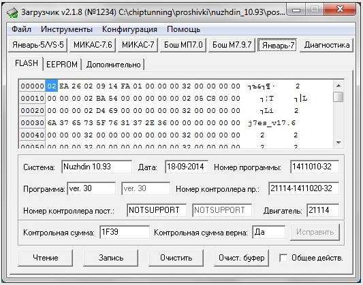Click the hex viewer scrollbar thumb
This screenshot has width=363, height=285.
338,97
